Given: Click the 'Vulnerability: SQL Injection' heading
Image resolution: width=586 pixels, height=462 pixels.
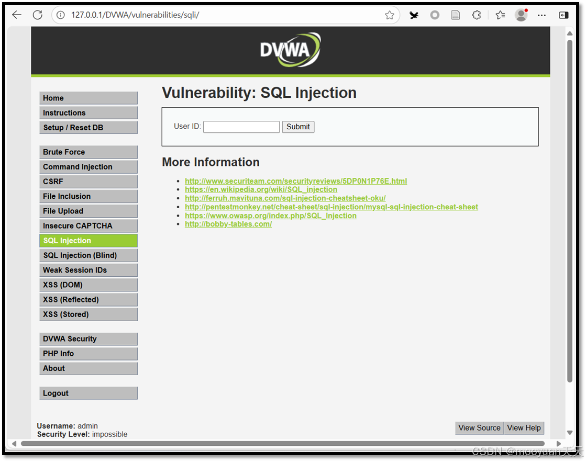Looking at the screenshot, I should coord(259,93).
